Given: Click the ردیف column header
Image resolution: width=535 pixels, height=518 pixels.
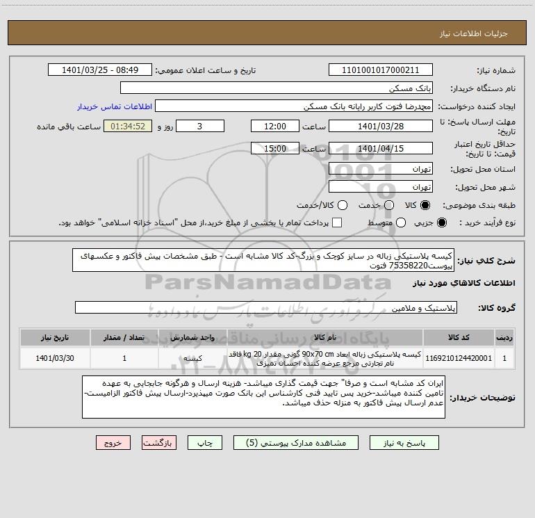Looking at the screenshot, I should pos(504,337).
